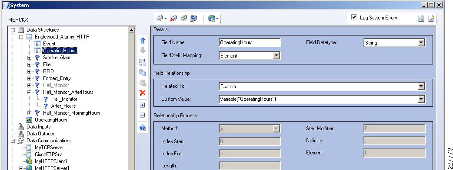Click the swap documents icon in vertical toolbar
Viewport: 453px width, 170px height.
coord(143,62)
